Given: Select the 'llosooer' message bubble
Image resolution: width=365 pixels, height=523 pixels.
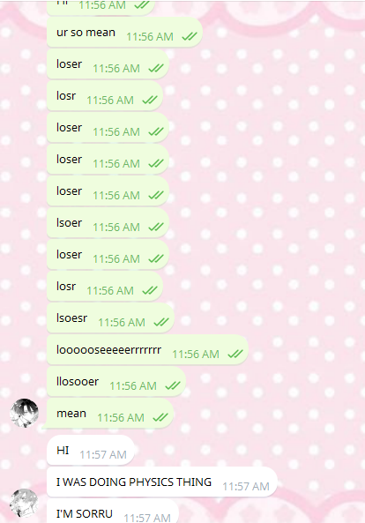Looking at the screenshot, I should [116, 382].
